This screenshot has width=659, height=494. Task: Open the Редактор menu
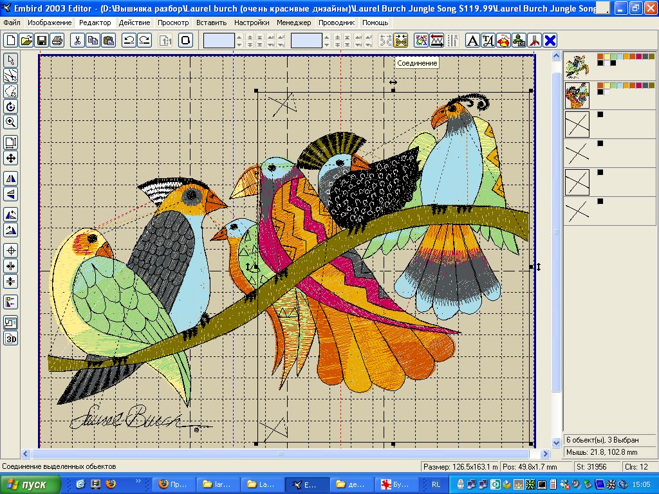(x=95, y=23)
